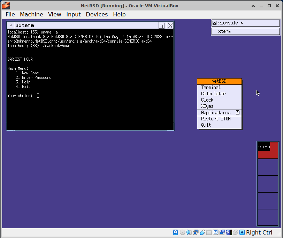283x238 pixels.
Task: Click the mouse integration status icon
Action: tap(235, 232)
